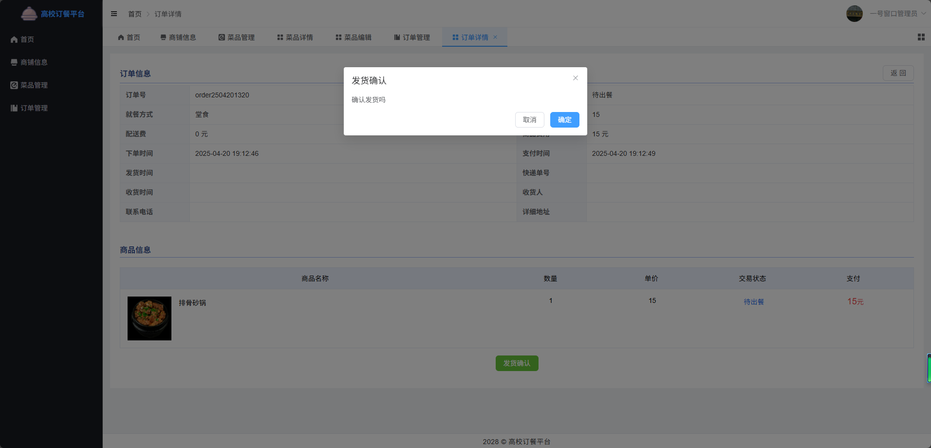Click the 订单详情 tab's grid icon
The width and height of the screenshot is (931, 448).
pyautogui.click(x=455, y=37)
